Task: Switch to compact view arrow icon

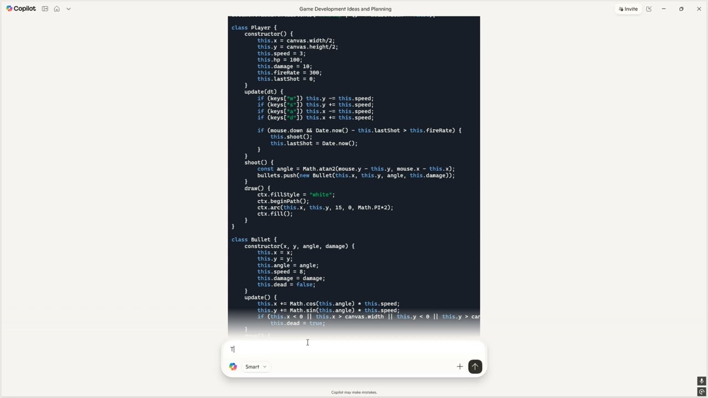Action: click(x=649, y=9)
